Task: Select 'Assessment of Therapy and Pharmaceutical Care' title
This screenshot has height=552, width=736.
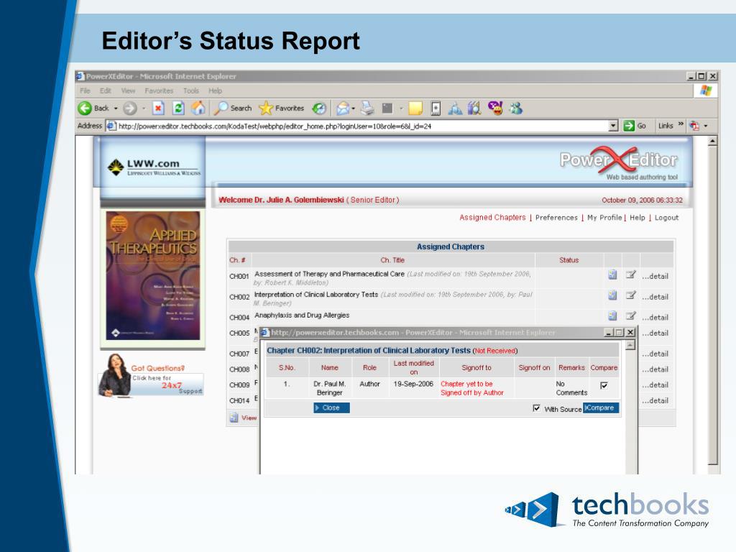Action: 329,274
